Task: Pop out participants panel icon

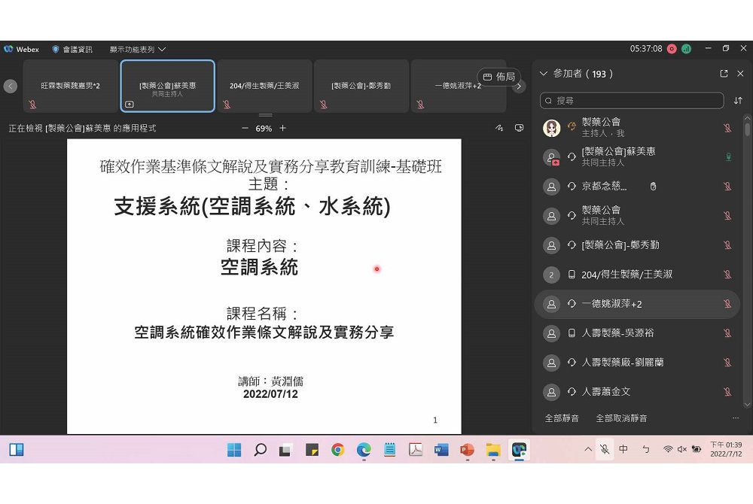Action: tap(724, 74)
